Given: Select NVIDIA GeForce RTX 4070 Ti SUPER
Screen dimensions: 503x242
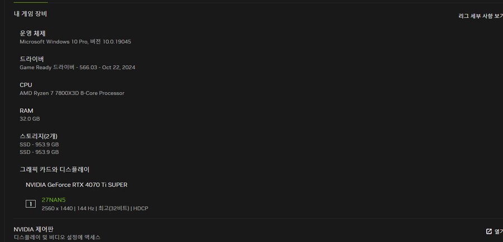Looking at the screenshot, I should pyautogui.click(x=73, y=185).
